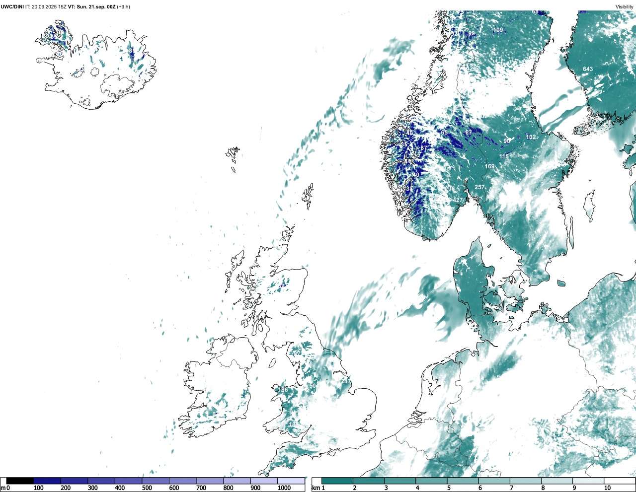Click the '99' value near Norway-Sweden border
Screen dimensions: 636x492
point(472,34)
